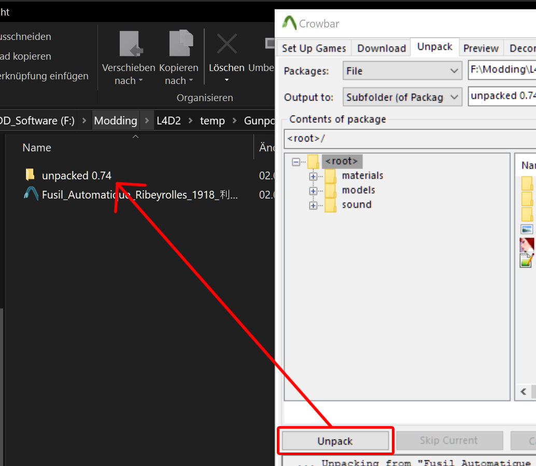Switch to Set Up Games tab

(314, 48)
